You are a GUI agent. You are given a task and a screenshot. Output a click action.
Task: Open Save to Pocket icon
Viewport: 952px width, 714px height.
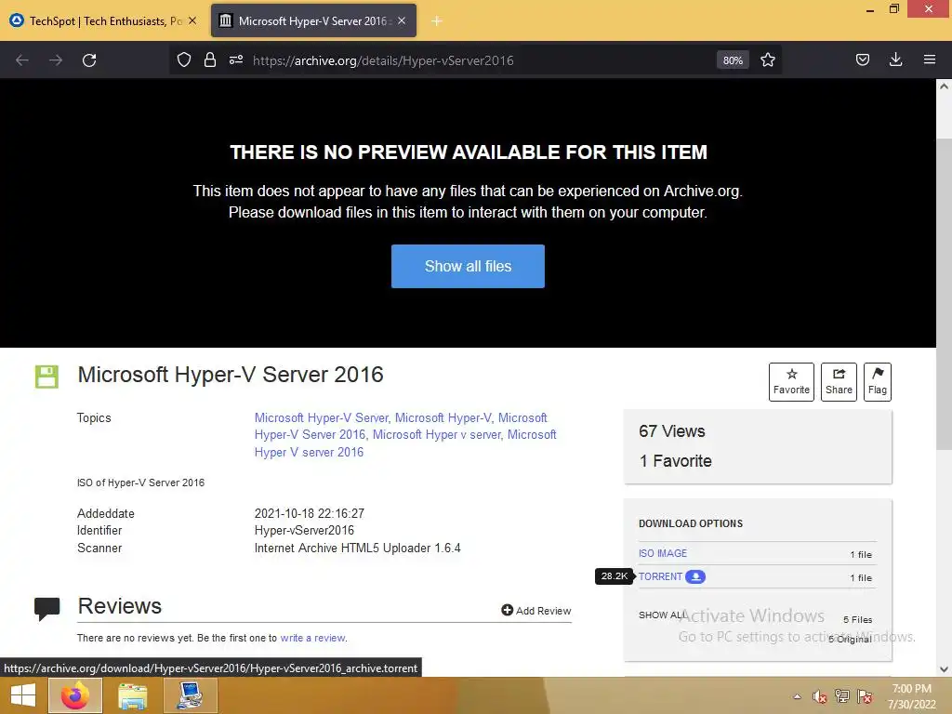tap(862, 59)
